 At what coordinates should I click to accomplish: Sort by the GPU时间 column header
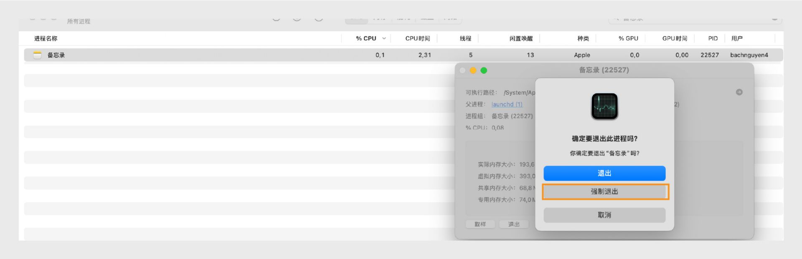click(x=675, y=38)
